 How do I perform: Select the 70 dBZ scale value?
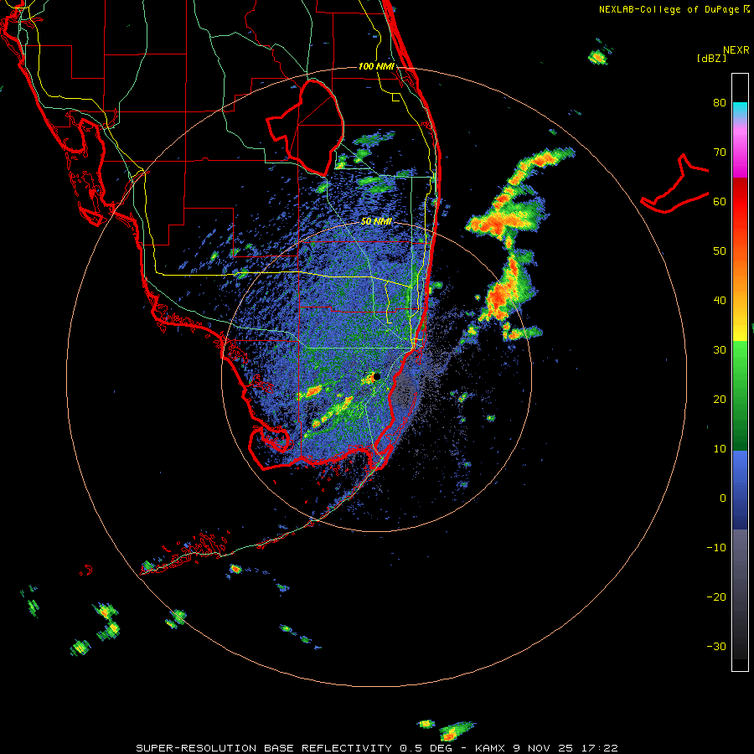coord(720,152)
